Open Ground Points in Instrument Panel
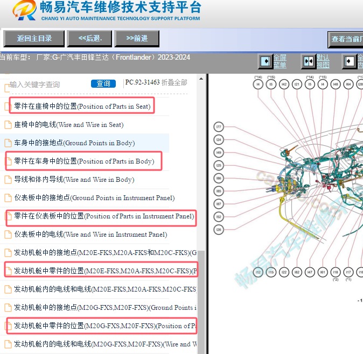Image resolution: width=363 pixels, height=354 pixels. [x=94, y=197]
